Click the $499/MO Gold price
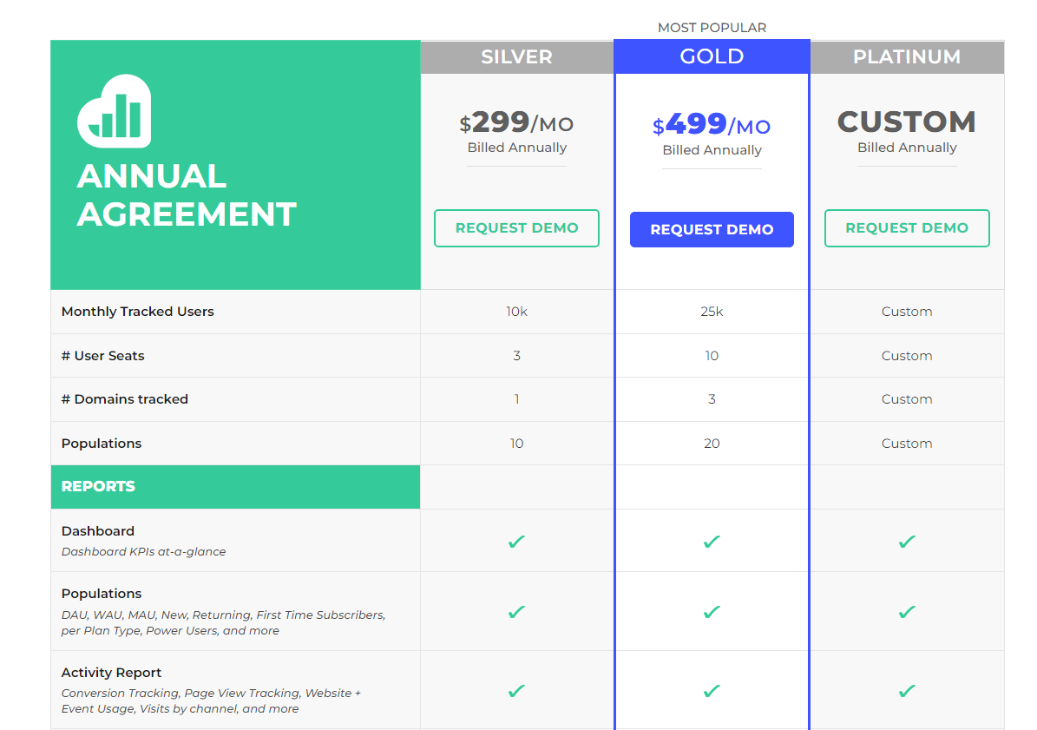This screenshot has height=730, width=1037. (x=712, y=124)
